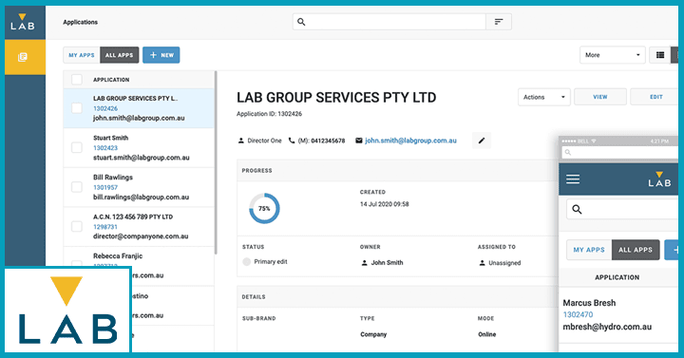Click the owner person icon beside John Smith
Viewport: 684px width, 358px height.
[364, 262]
